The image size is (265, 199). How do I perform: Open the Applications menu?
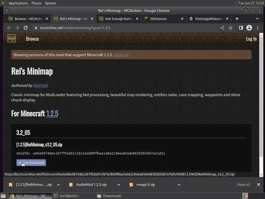(x=18, y=3)
